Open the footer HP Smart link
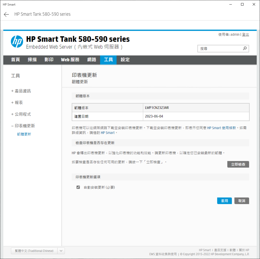This screenshot has height=259, width=260. (x=205, y=250)
